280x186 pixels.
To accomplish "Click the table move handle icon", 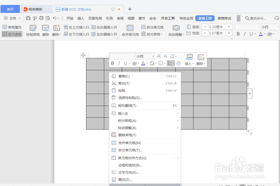I will click(83, 55).
